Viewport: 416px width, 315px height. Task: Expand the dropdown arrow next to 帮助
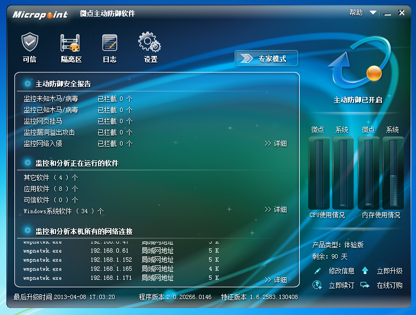pos(373,12)
